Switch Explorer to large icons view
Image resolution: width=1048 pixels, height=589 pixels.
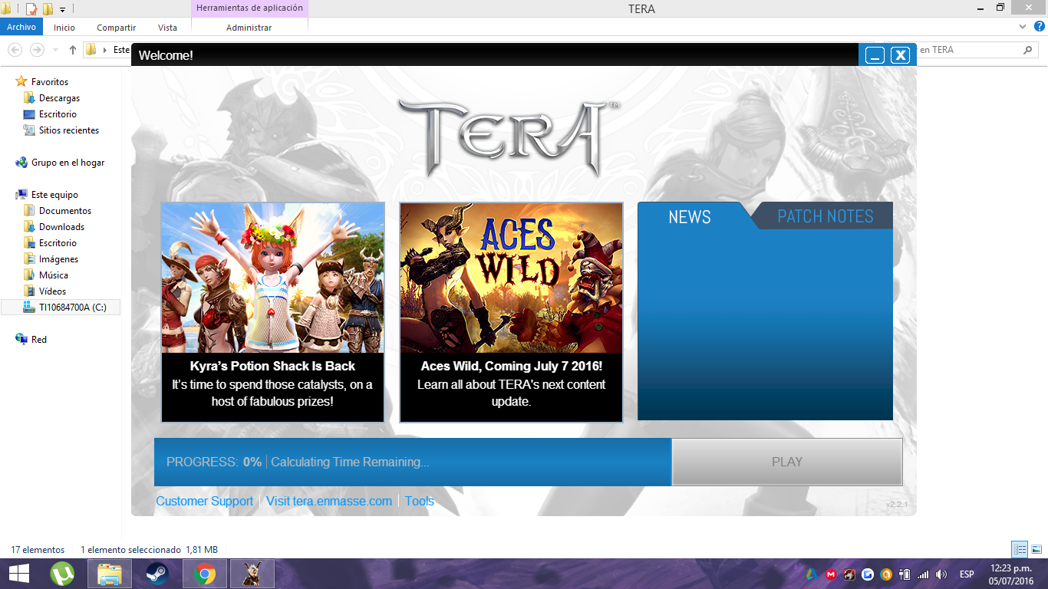tap(1036, 549)
